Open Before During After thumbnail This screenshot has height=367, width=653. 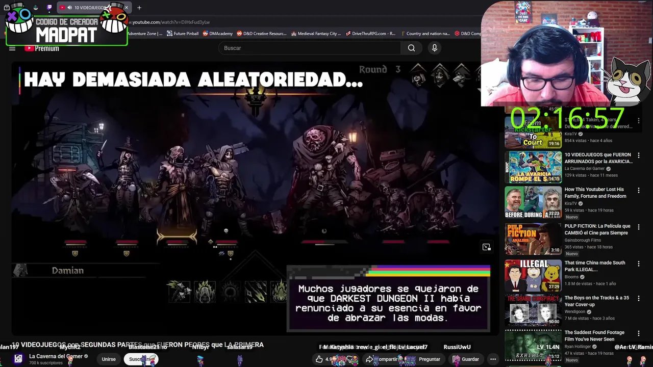coord(533,202)
